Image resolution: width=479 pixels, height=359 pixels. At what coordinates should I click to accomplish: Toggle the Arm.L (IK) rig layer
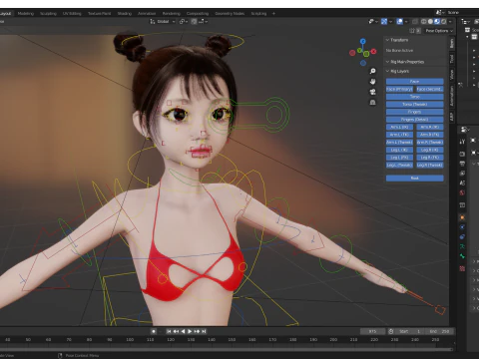399,127
